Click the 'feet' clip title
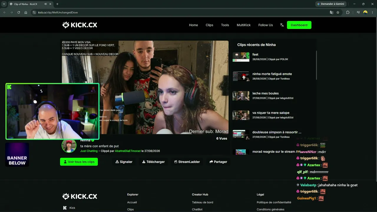 [x=255, y=54]
